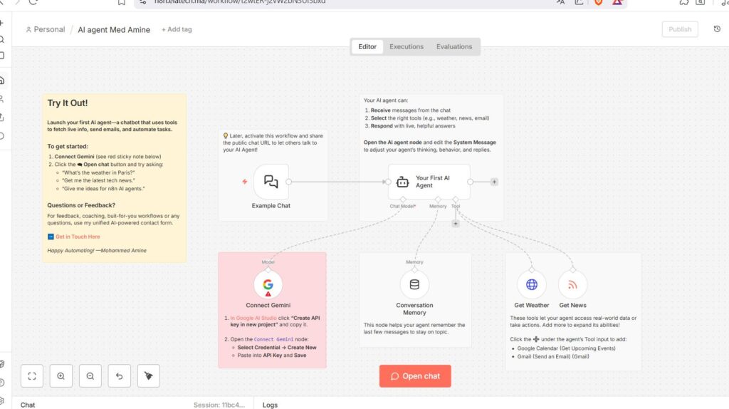The height and width of the screenshot is (409, 729).
Task: Select the Logs panel header
Action: [270, 405]
